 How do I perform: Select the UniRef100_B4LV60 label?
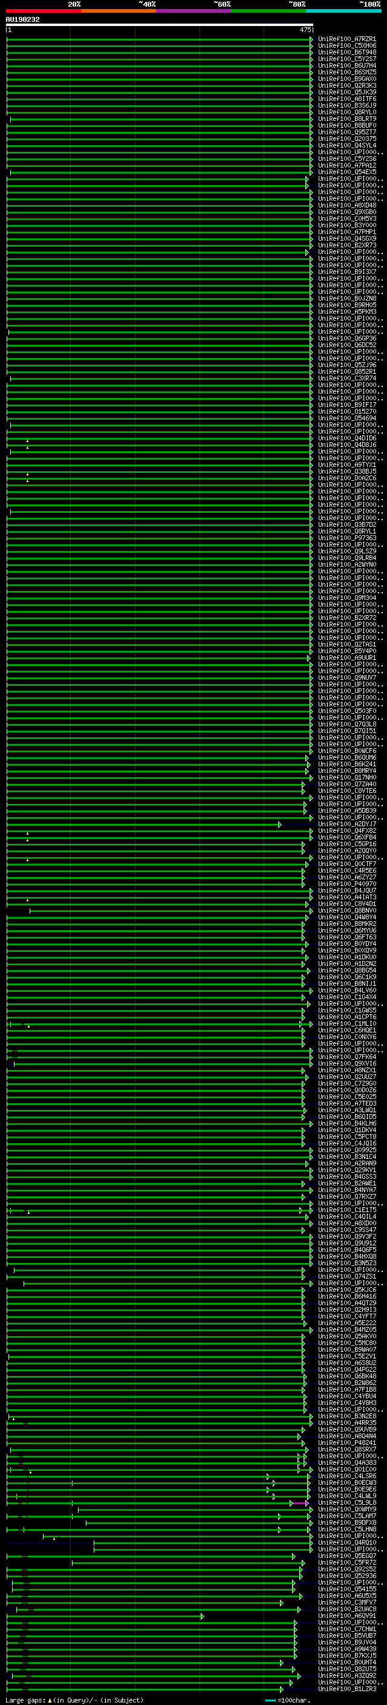click(x=346, y=990)
